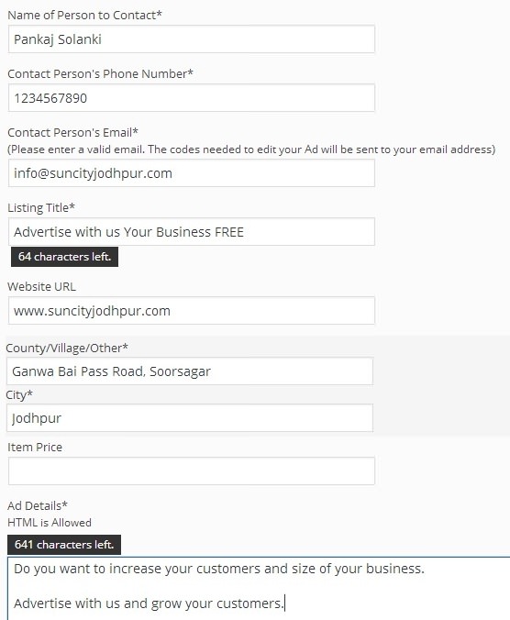Click the Website URL label text
510x620 pixels.
[x=41, y=286]
